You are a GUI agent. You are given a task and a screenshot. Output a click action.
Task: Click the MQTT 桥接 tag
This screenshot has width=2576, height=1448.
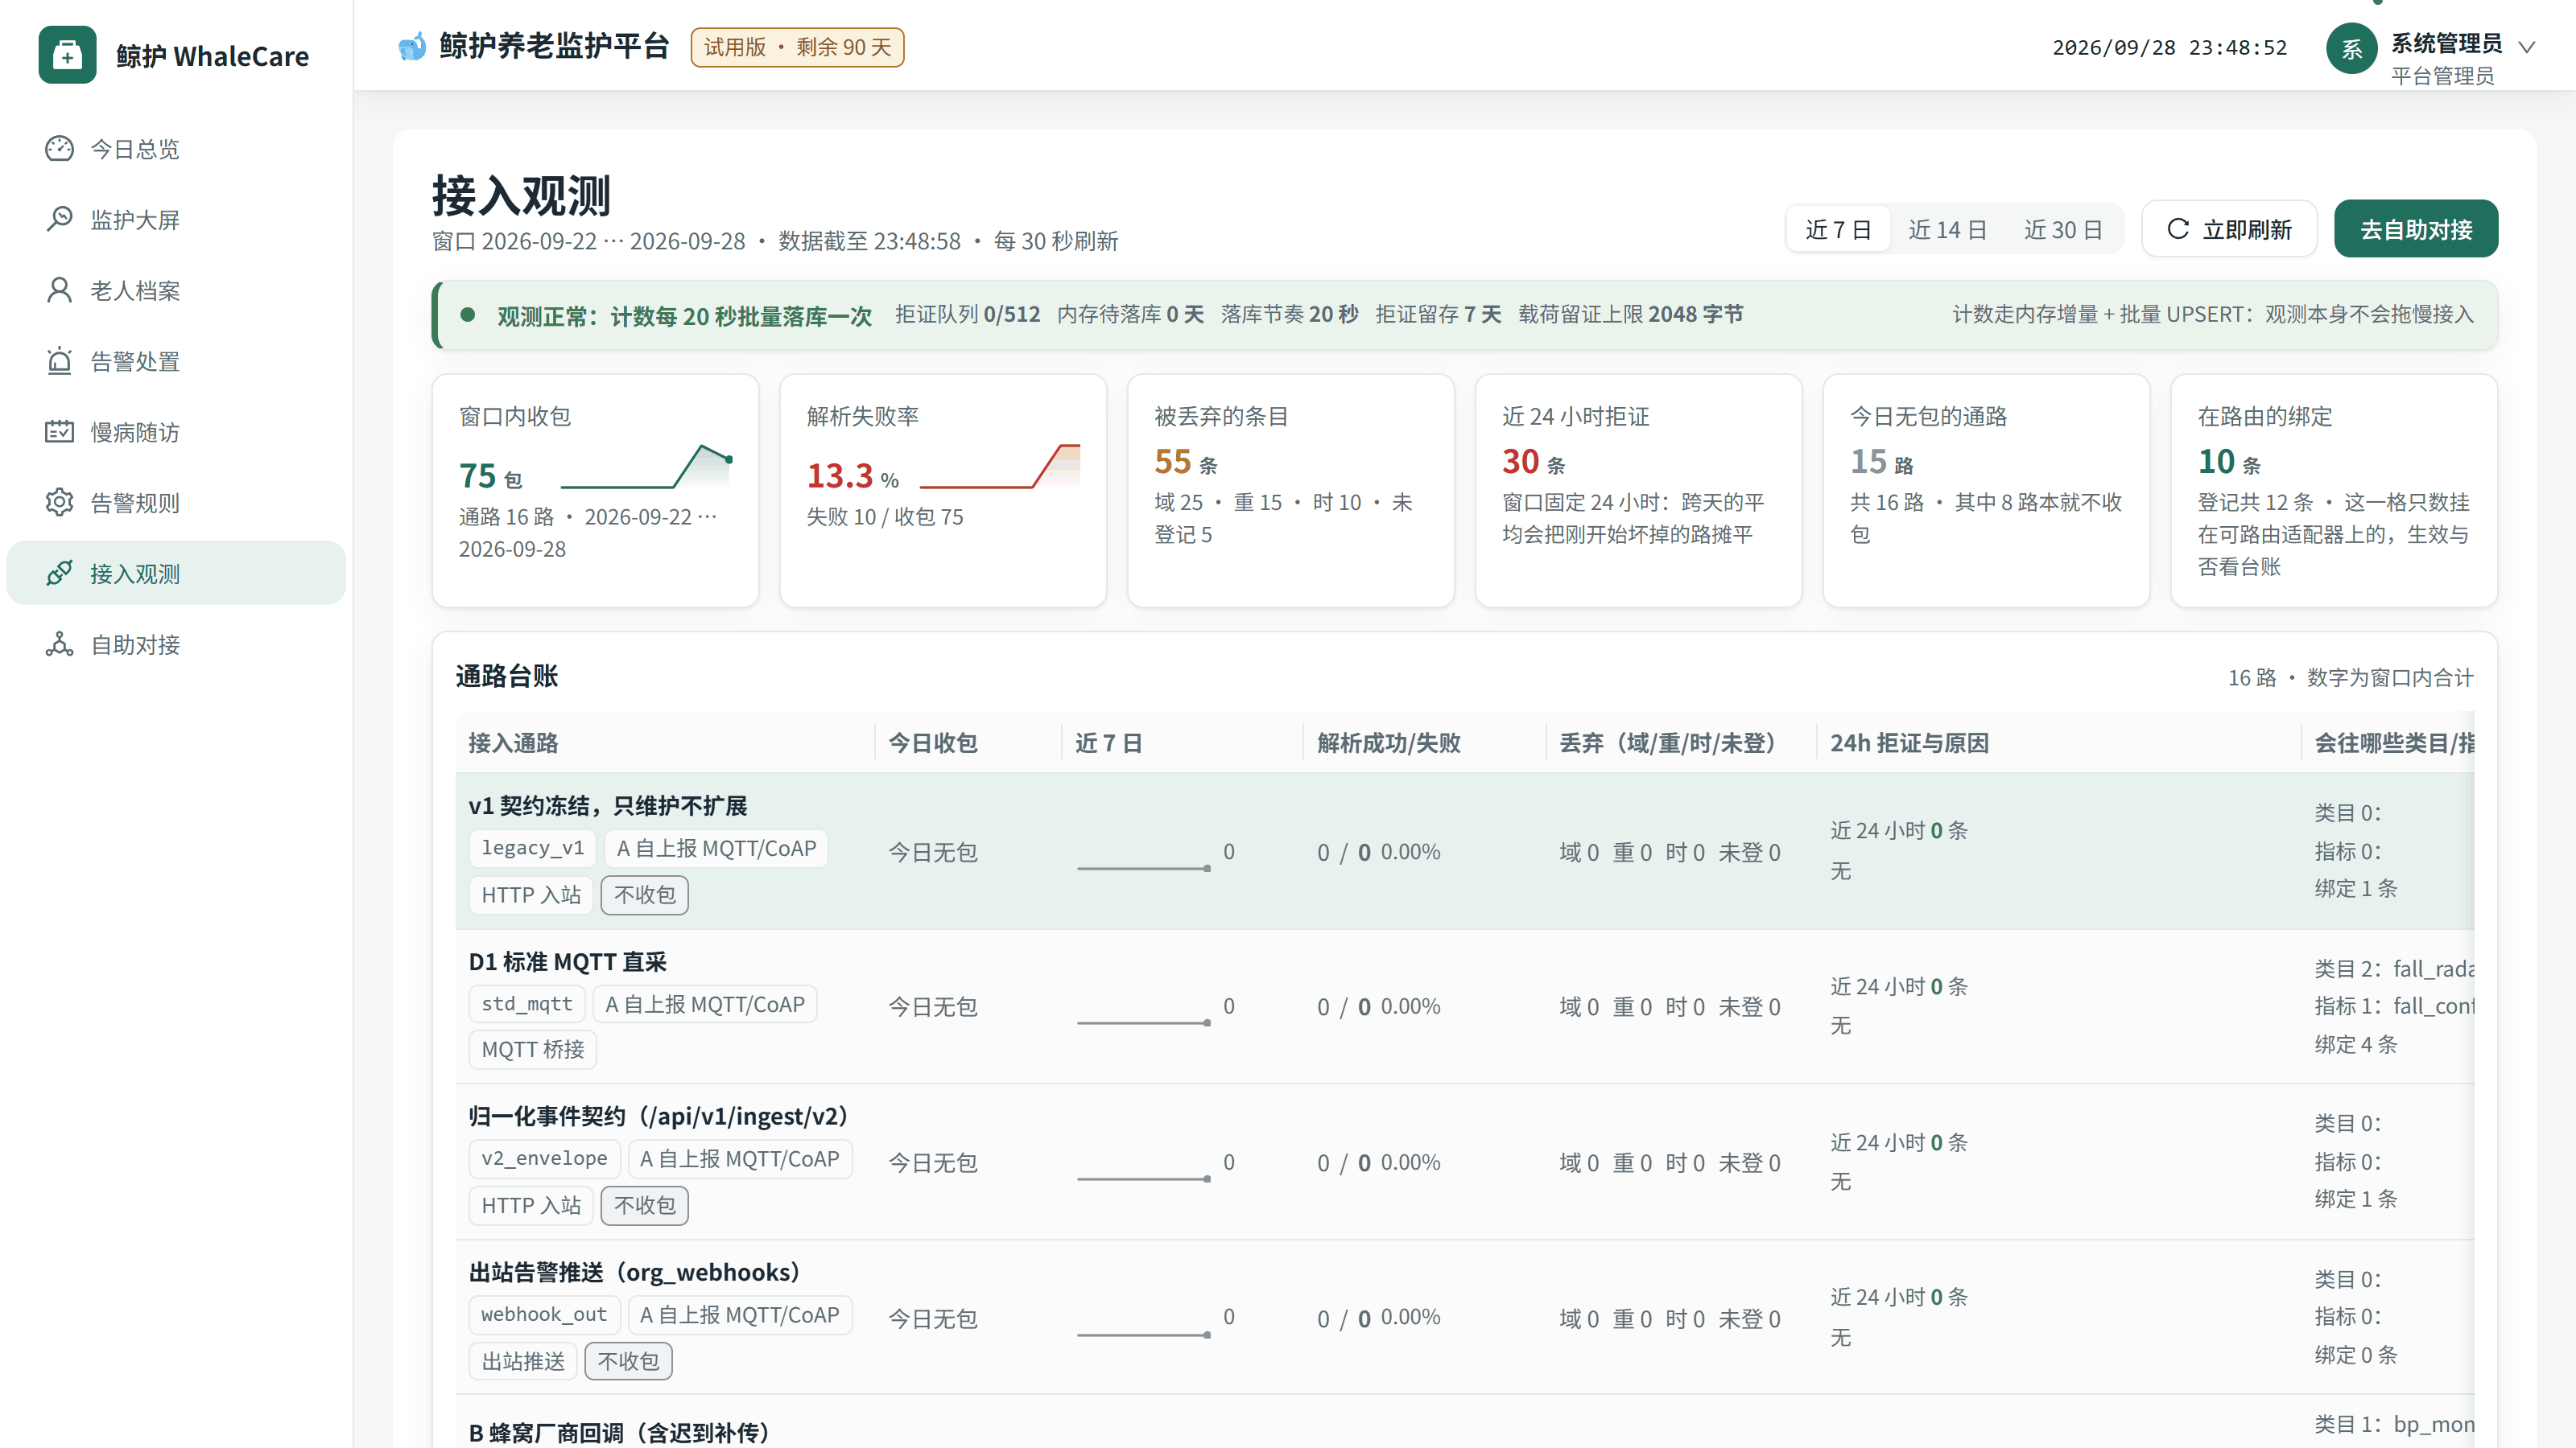click(532, 1049)
